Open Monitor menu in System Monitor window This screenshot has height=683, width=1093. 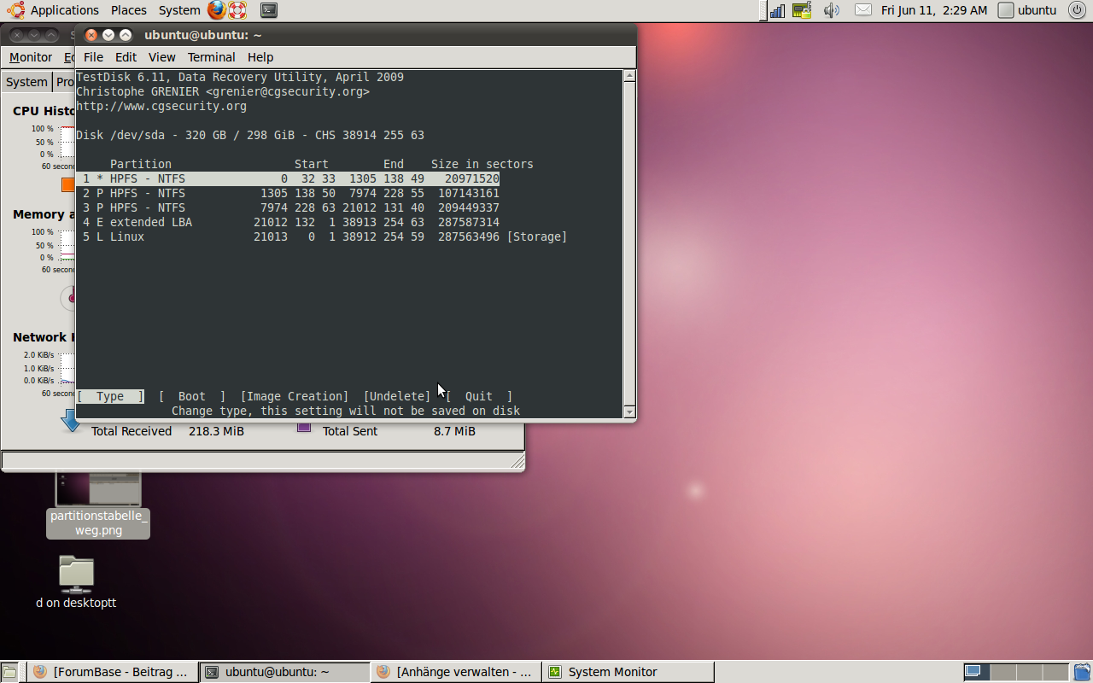[31, 57]
